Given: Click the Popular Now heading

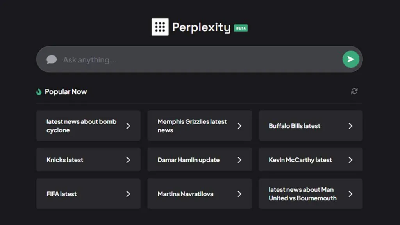Looking at the screenshot, I should coord(66,92).
